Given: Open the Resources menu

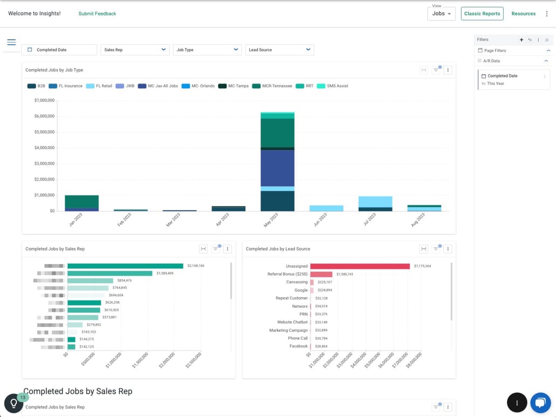Looking at the screenshot, I should point(523,13).
